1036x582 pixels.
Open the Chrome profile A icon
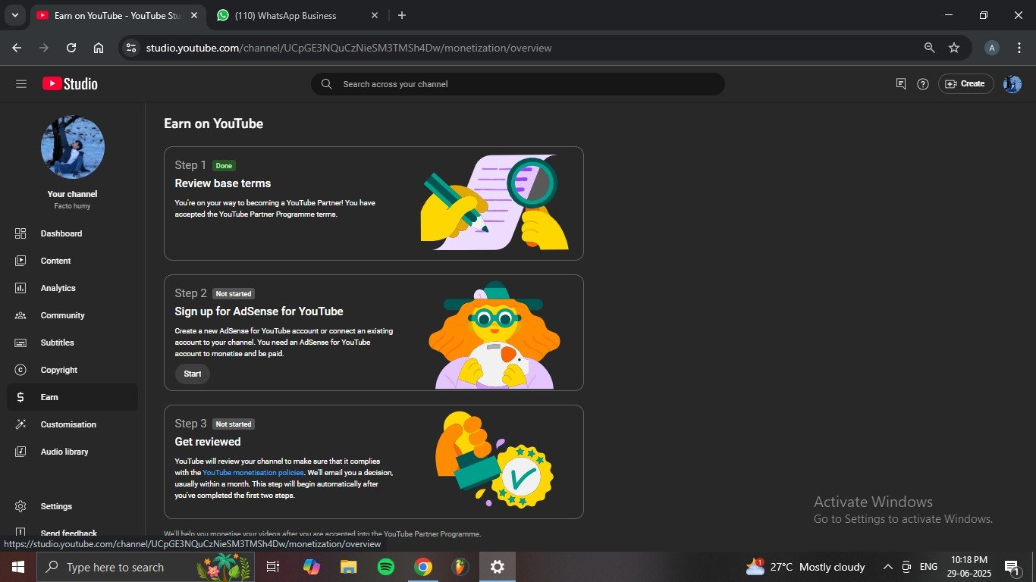(992, 48)
